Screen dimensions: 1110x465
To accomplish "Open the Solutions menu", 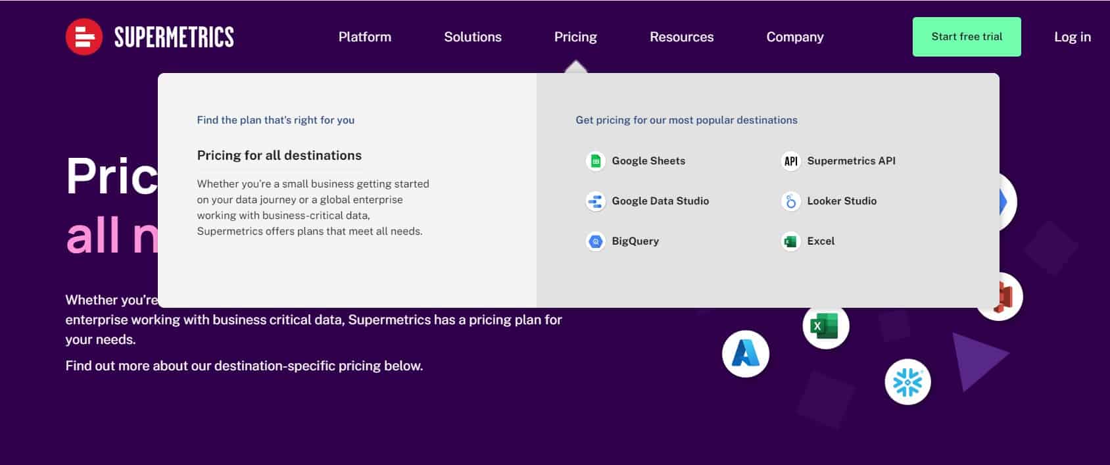I will click(x=473, y=37).
